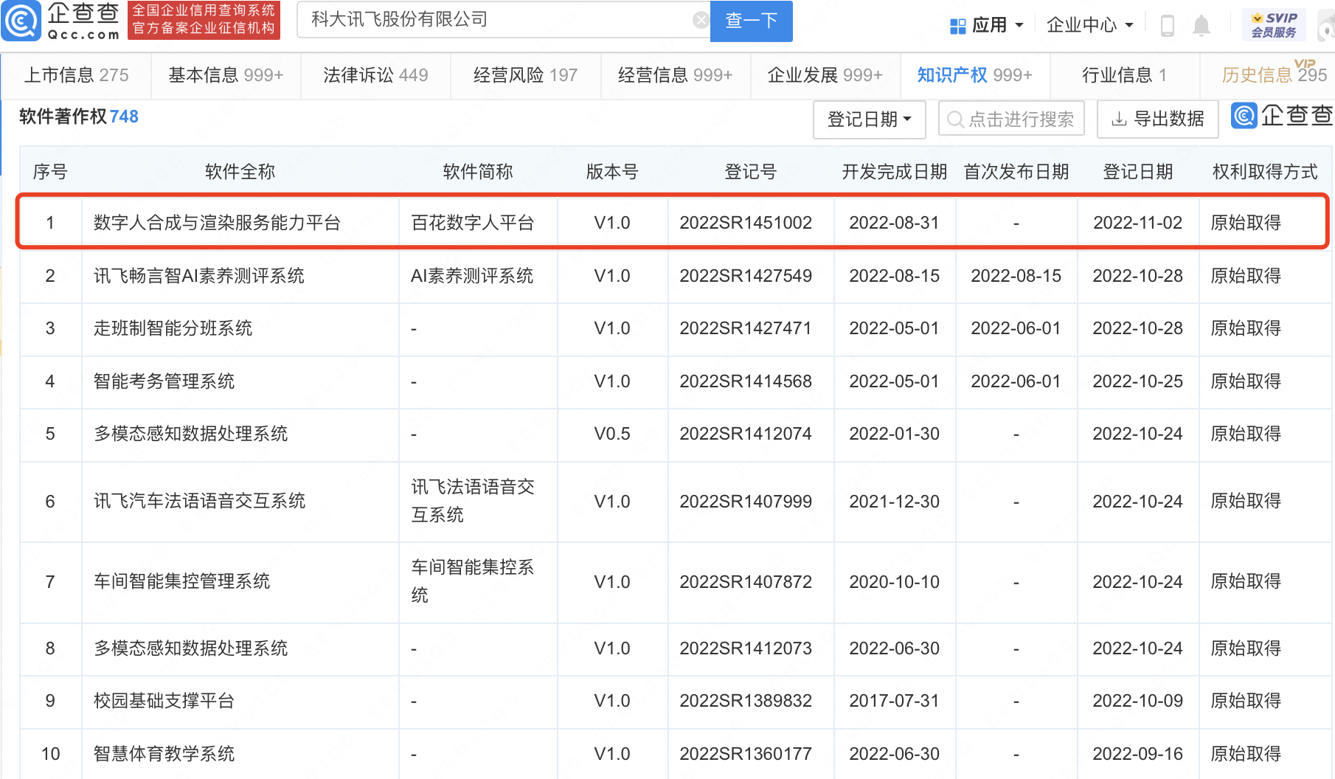
Task: Click 智能考务管理系统 entry
Action: 164,381
